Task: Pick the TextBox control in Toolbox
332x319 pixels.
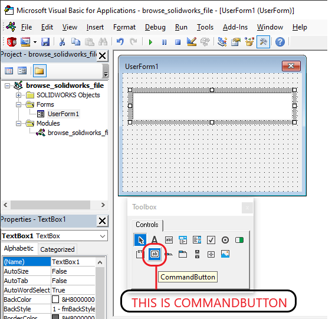Action: pyautogui.click(x=169, y=240)
